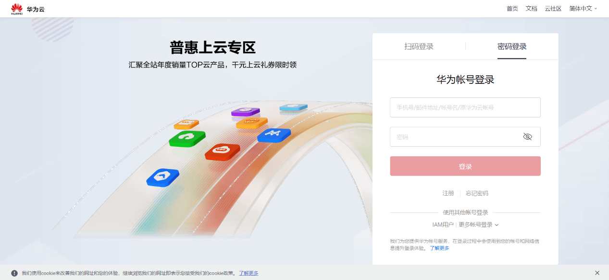The height and width of the screenshot is (280, 609).
Task: Click the green app tile icon
Action: (187, 139)
